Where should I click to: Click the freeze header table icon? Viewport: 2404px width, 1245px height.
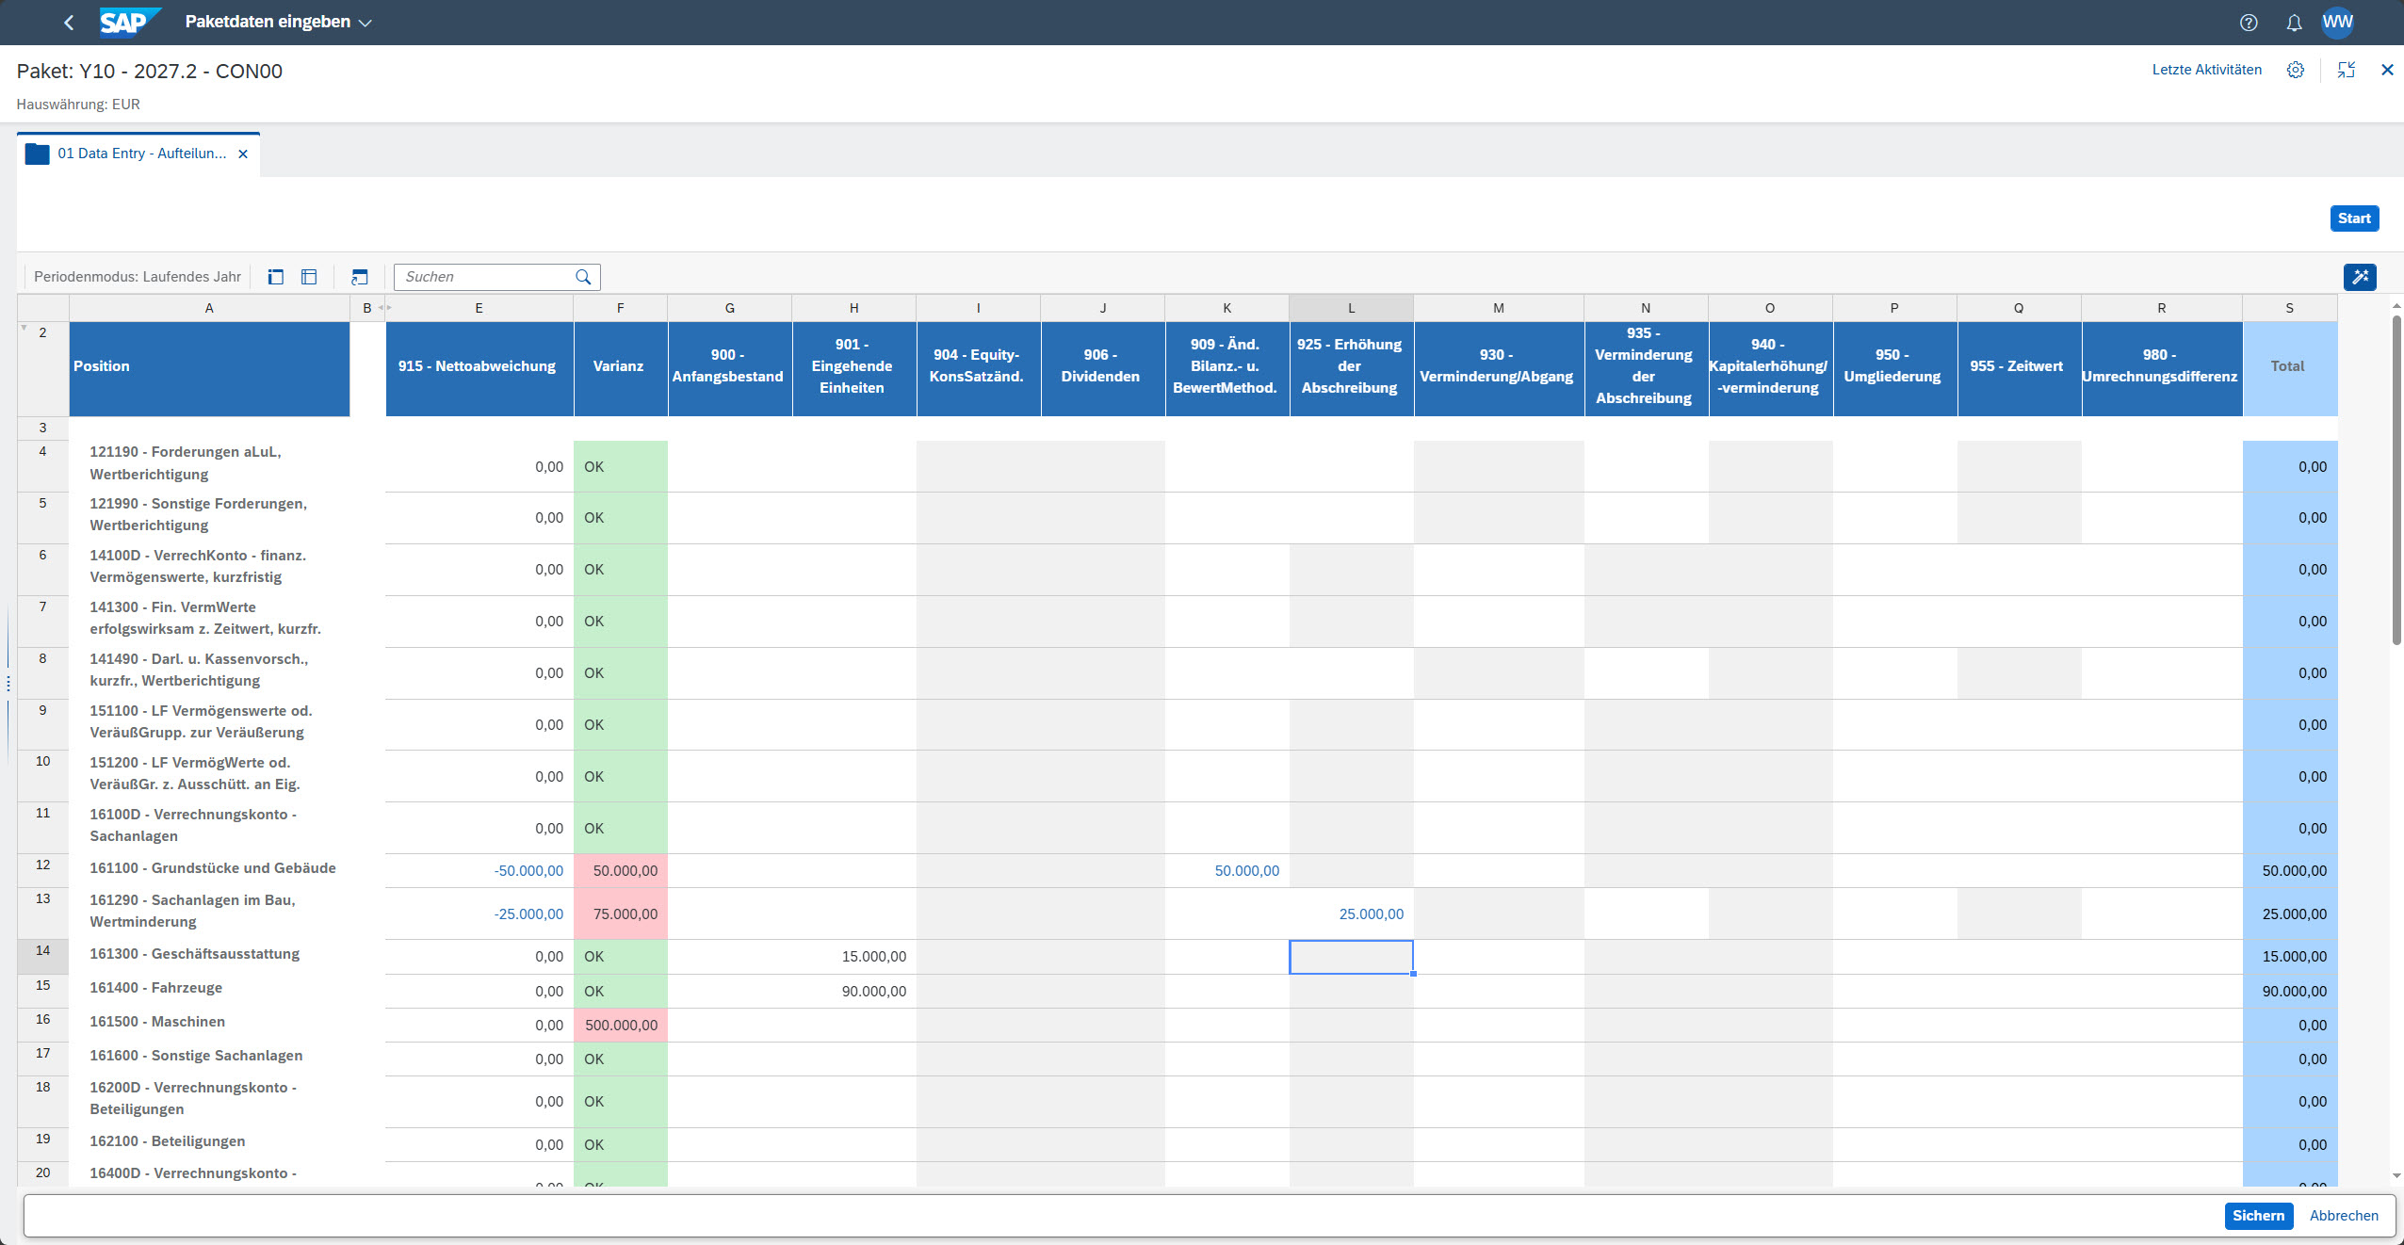pyautogui.click(x=309, y=277)
